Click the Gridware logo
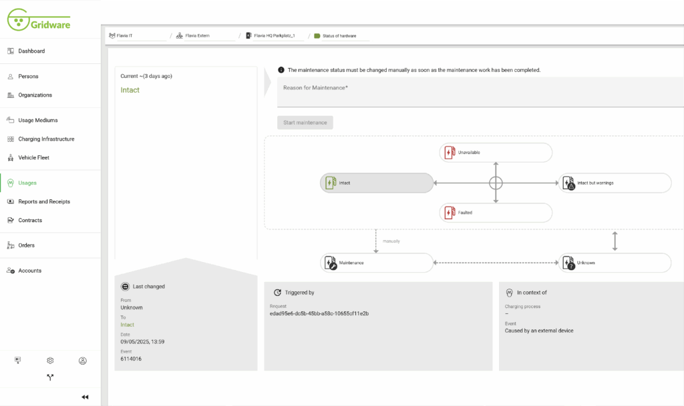The height and width of the screenshot is (406, 684). [x=39, y=19]
